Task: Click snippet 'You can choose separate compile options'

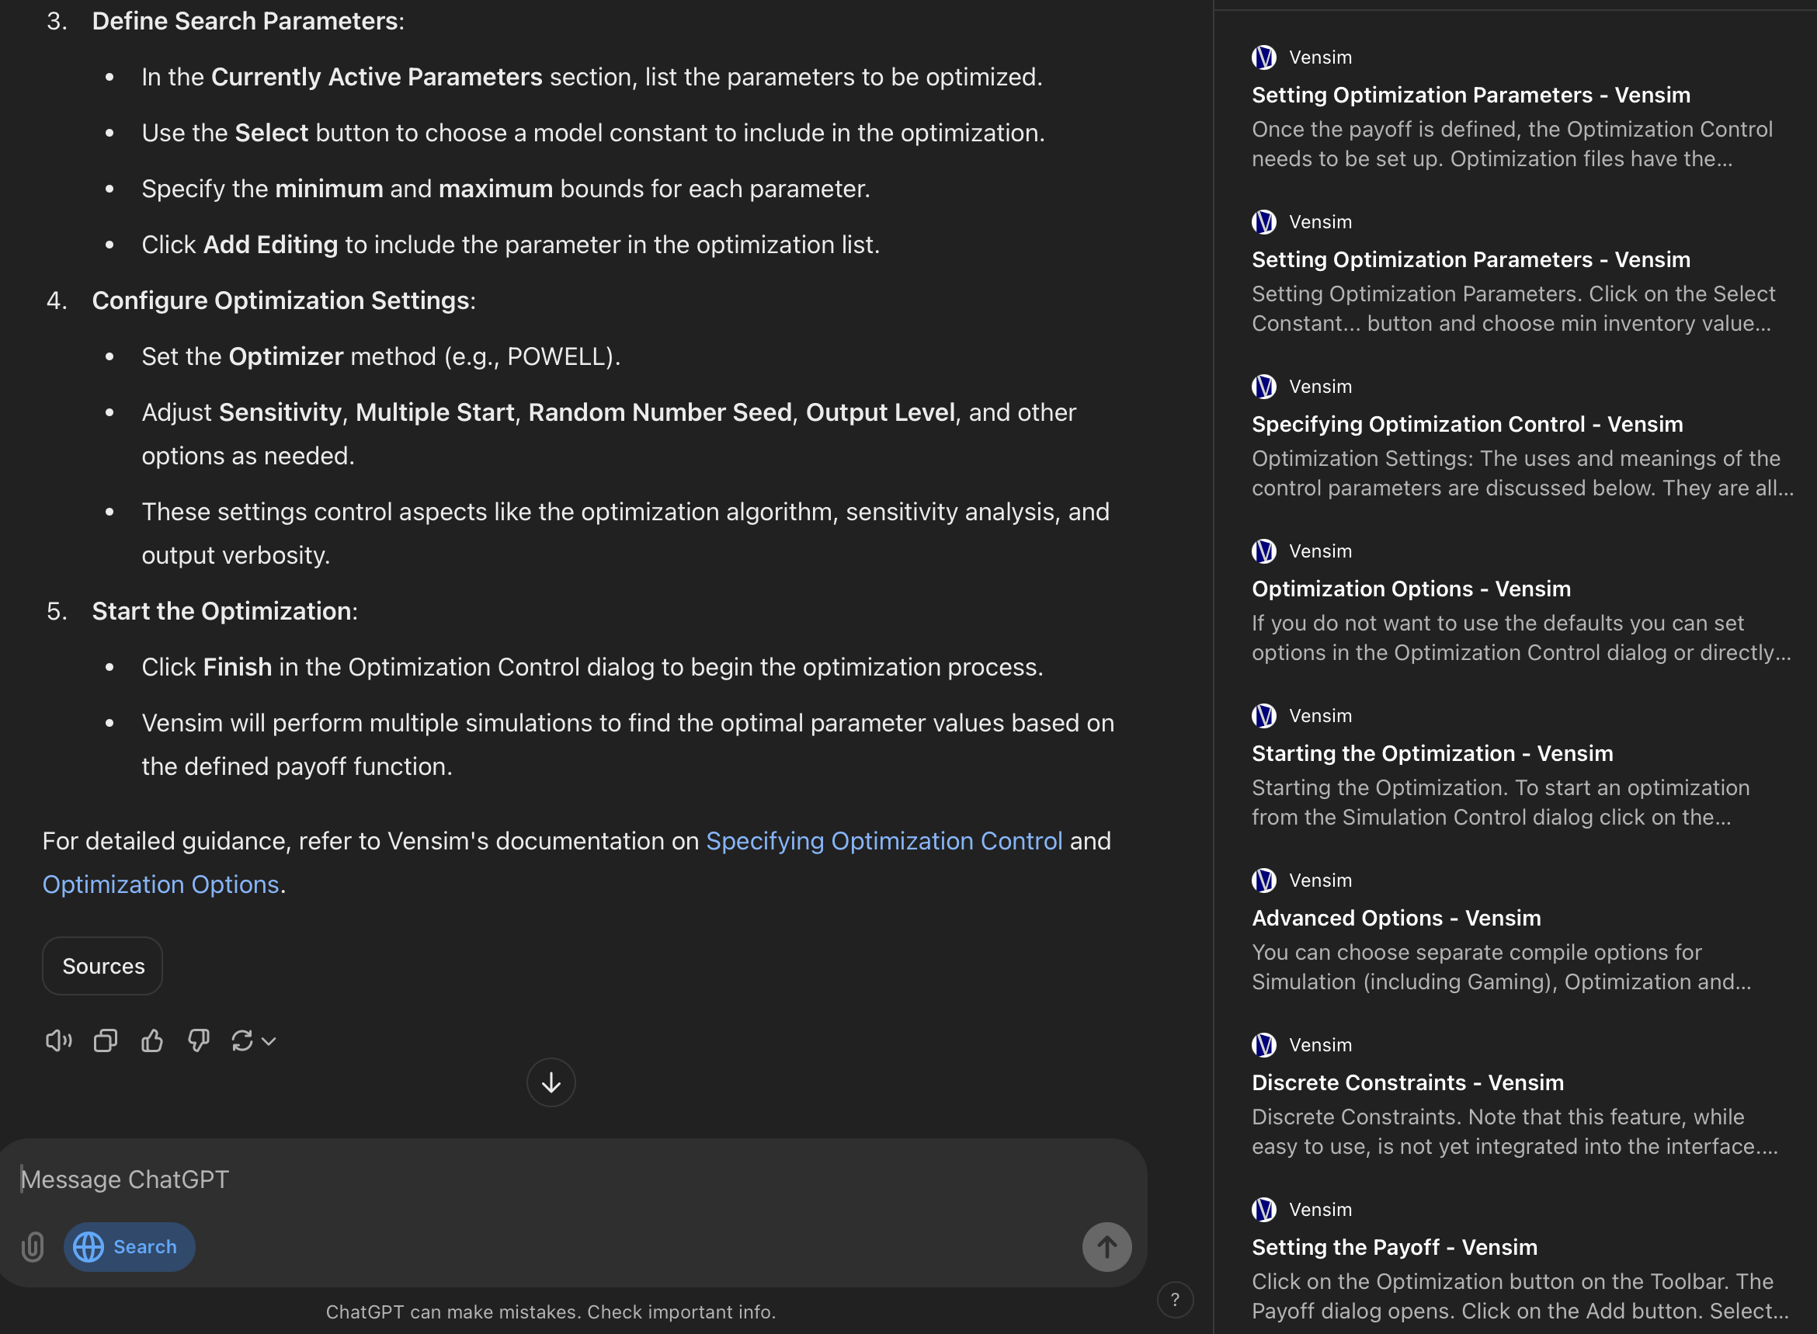Action: tap(1501, 967)
